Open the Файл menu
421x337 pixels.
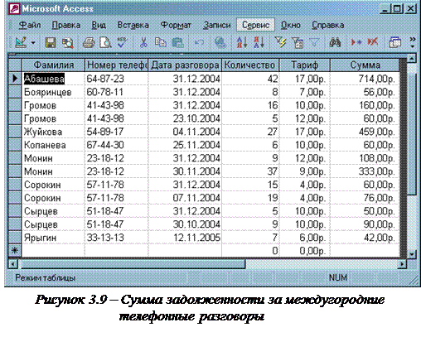point(30,25)
